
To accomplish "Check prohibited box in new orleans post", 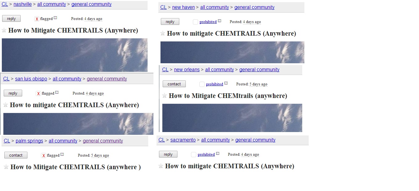I will click(202, 84).
